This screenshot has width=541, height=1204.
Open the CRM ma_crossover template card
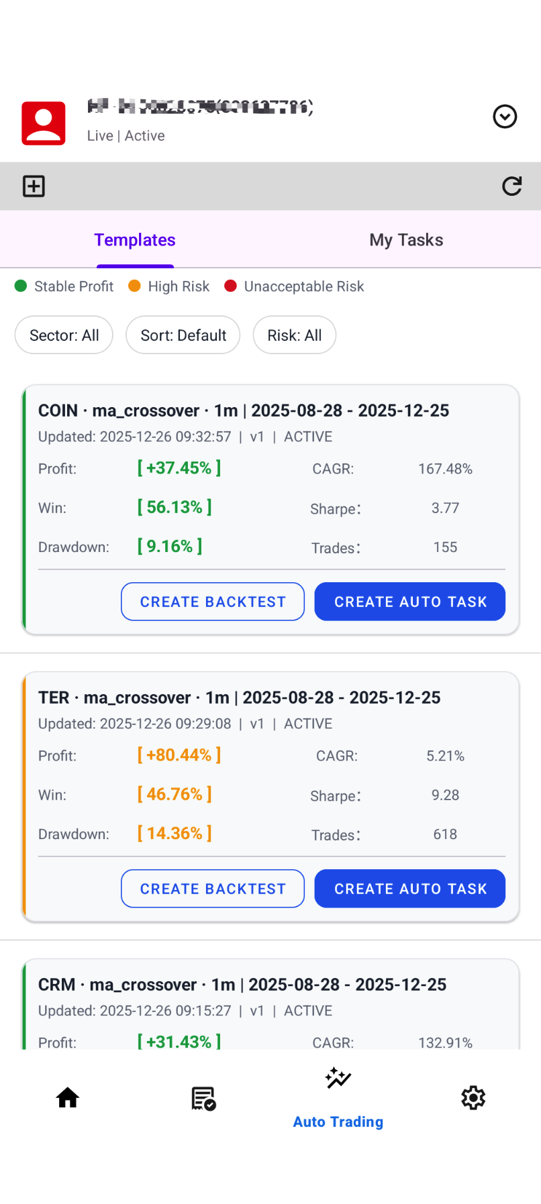(x=242, y=985)
